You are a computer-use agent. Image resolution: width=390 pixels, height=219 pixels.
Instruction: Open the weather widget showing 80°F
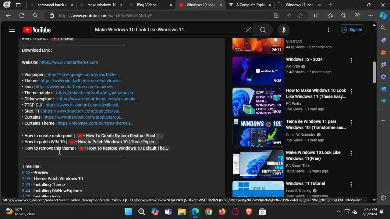coord(21,212)
